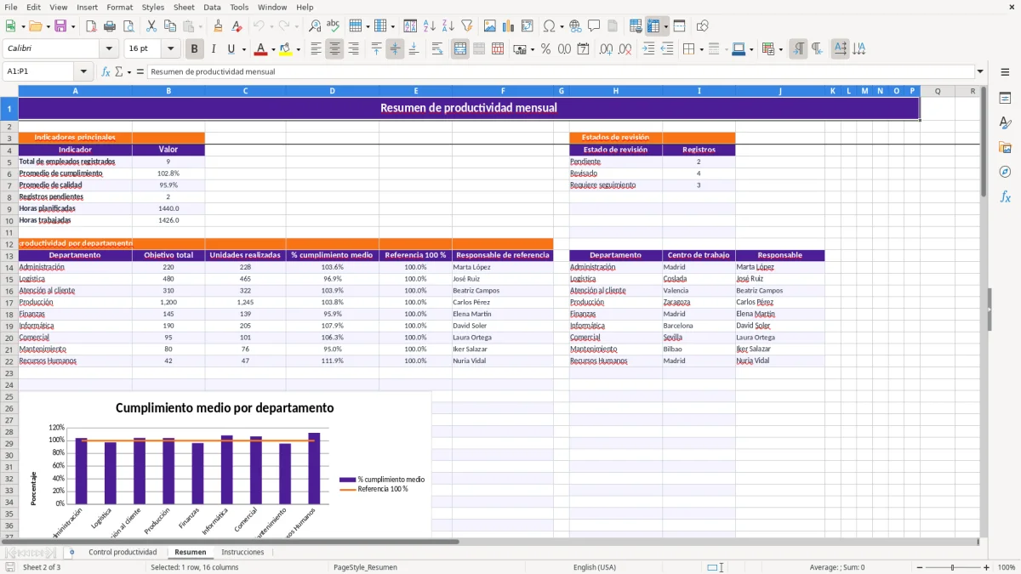The image size is (1021, 574).
Task: Switch to Control productividad sheet tab
Action: tap(123, 552)
